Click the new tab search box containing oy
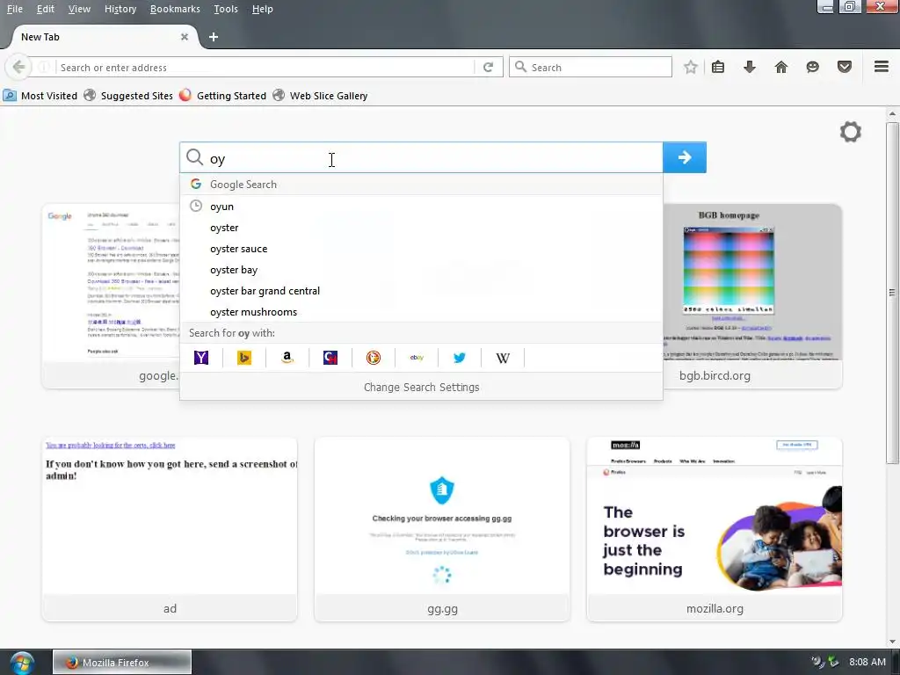 pos(421,157)
